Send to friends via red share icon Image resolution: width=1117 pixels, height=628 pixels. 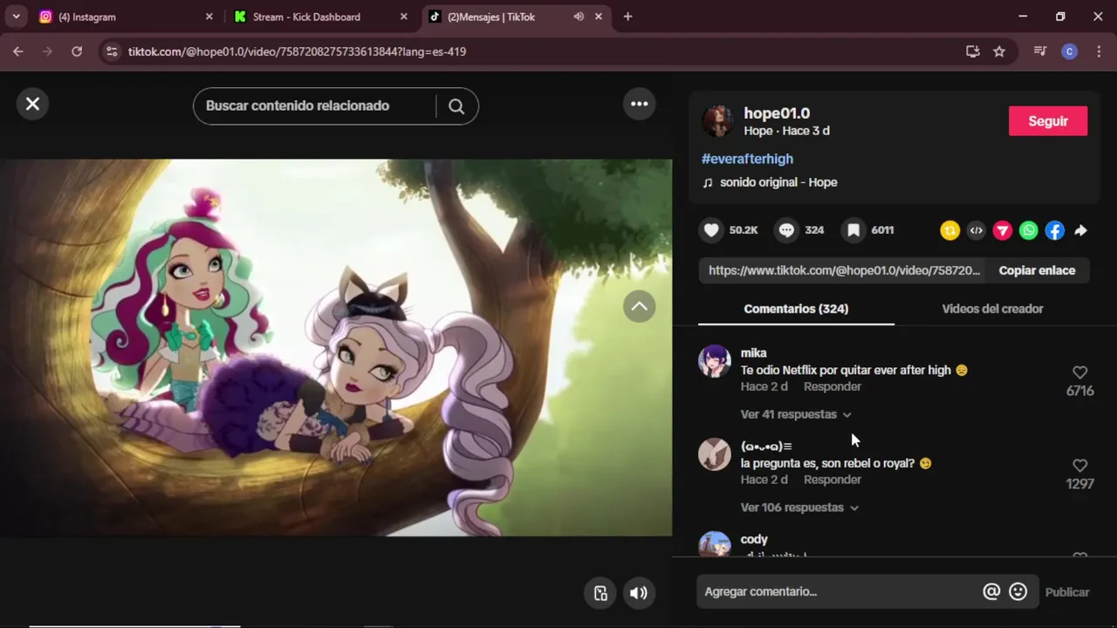[x=1003, y=230]
